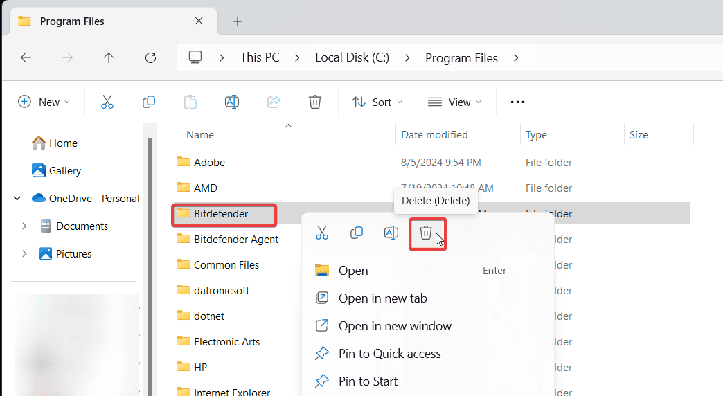The width and height of the screenshot is (723, 396).
Task: Sort by Size column header
Action: (x=639, y=134)
